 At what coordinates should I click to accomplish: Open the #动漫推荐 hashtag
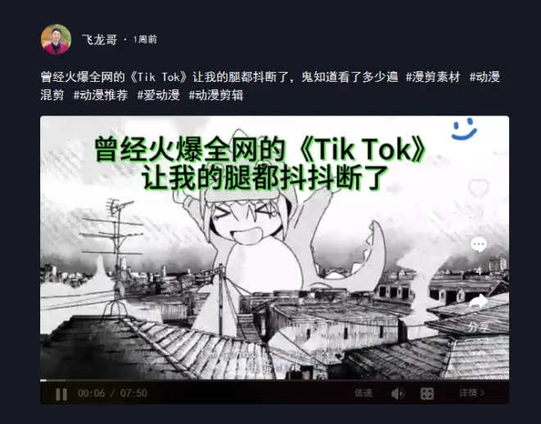[x=100, y=95]
